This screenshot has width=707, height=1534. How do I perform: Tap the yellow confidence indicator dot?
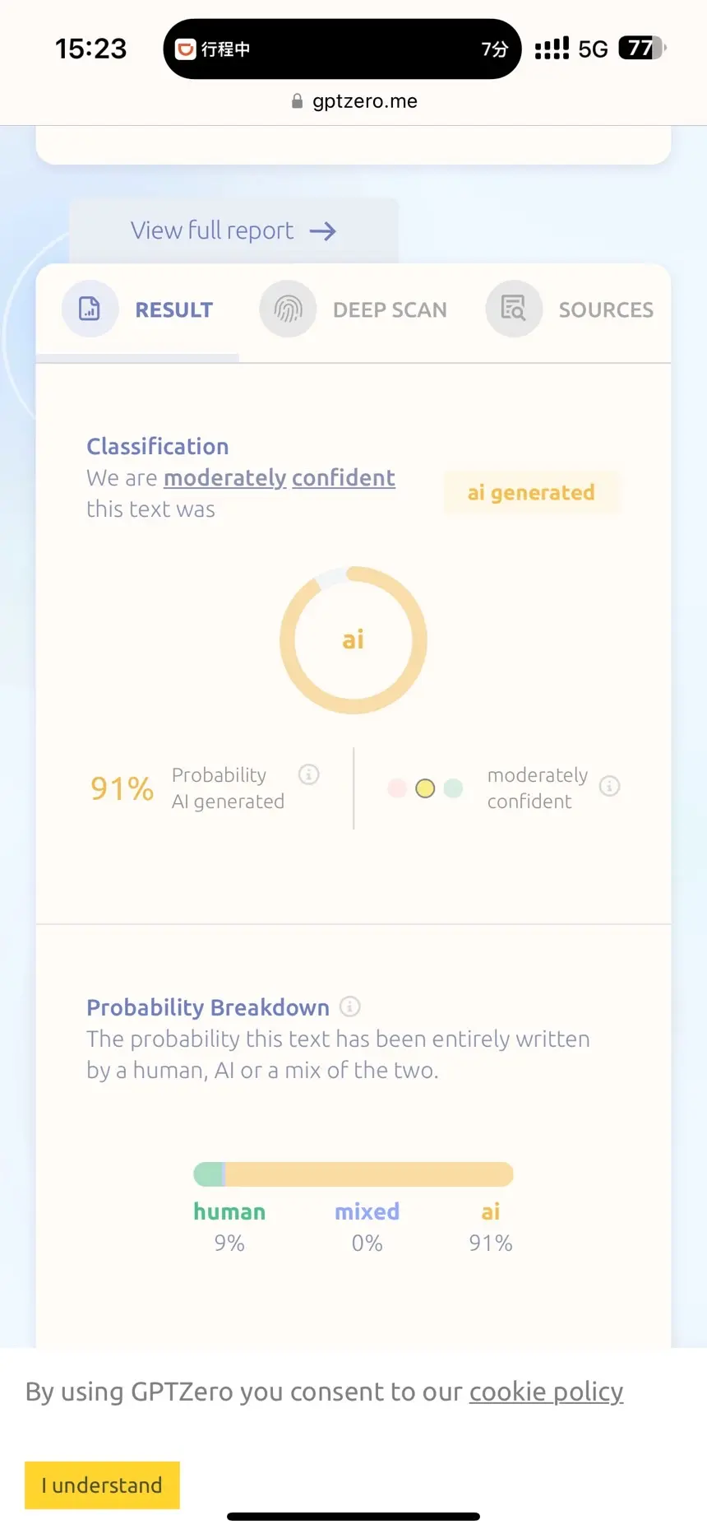[x=425, y=788]
